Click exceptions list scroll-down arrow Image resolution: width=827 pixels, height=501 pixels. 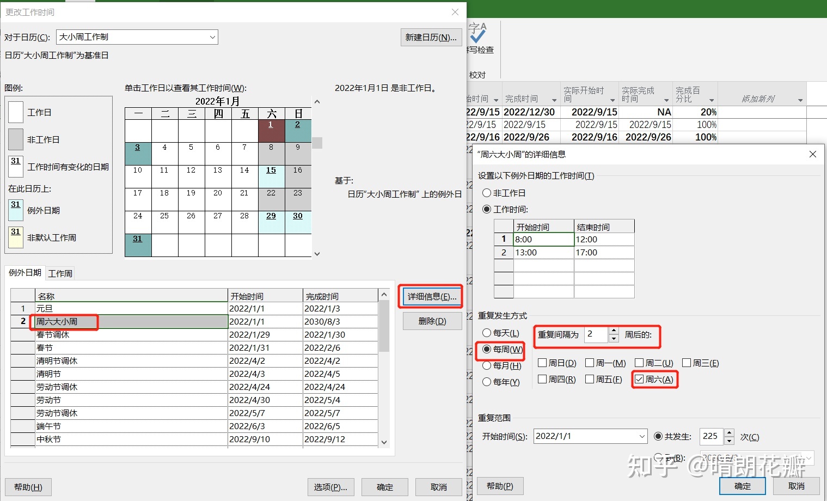(x=384, y=442)
